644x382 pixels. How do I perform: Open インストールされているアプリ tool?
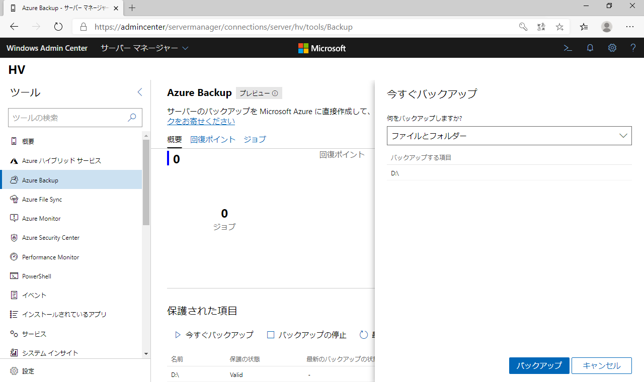coord(71,314)
